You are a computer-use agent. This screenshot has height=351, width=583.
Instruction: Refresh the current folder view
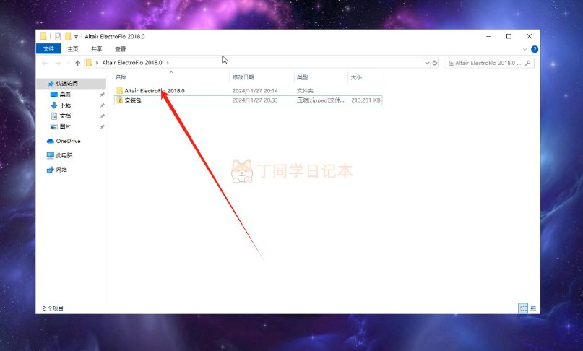(435, 63)
